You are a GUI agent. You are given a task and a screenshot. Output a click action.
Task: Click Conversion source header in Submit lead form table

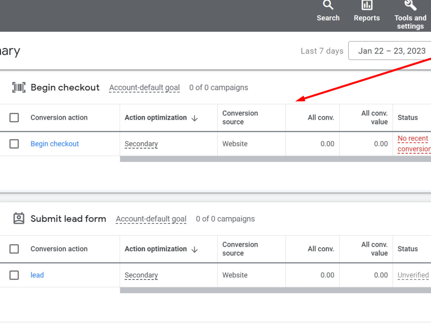click(x=240, y=249)
